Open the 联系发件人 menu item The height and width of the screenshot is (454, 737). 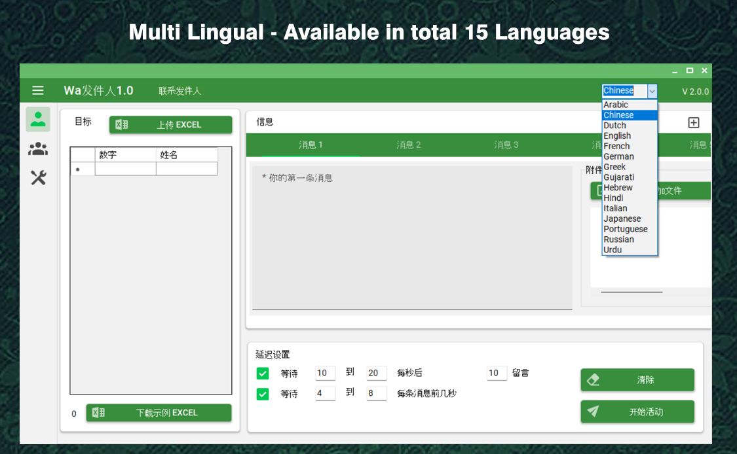[x=178, y=91]
